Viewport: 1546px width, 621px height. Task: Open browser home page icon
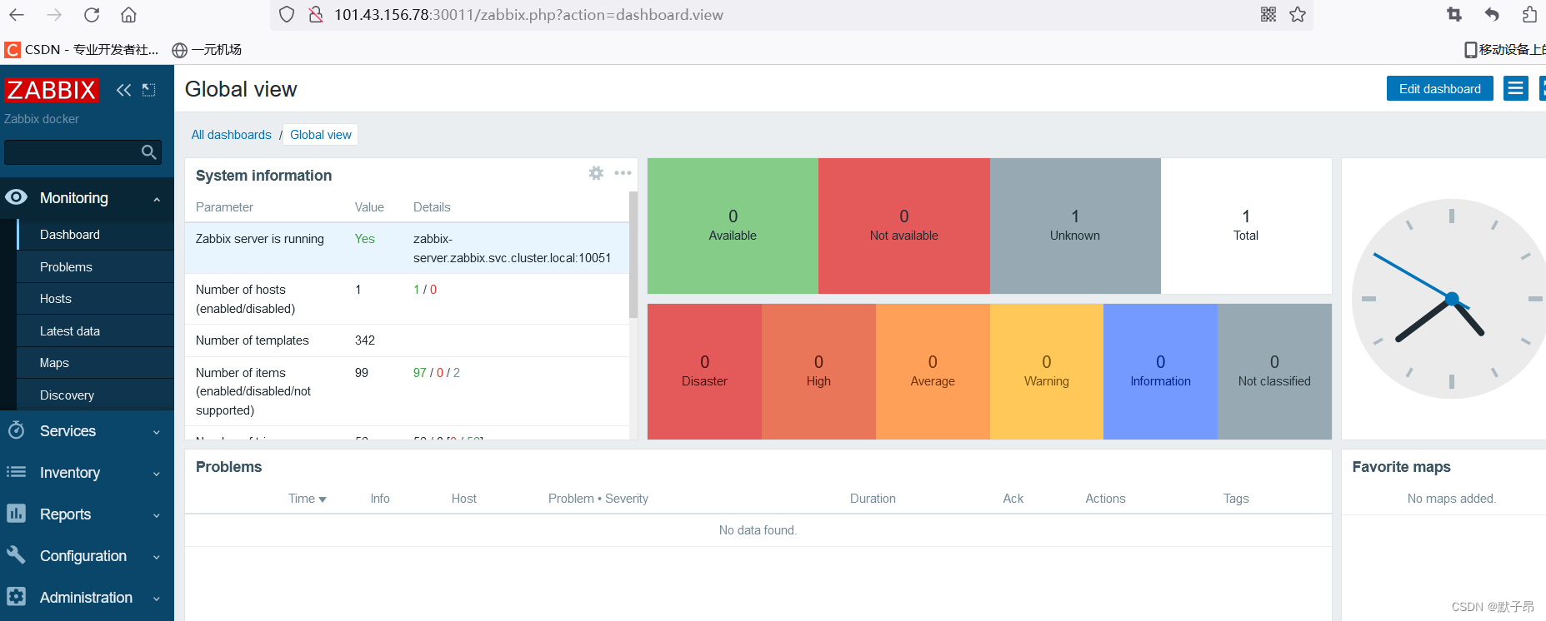tap(128, 14)
